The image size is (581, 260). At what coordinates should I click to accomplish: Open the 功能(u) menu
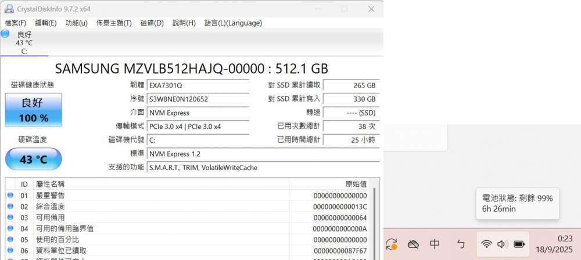[x=77, y=23]
